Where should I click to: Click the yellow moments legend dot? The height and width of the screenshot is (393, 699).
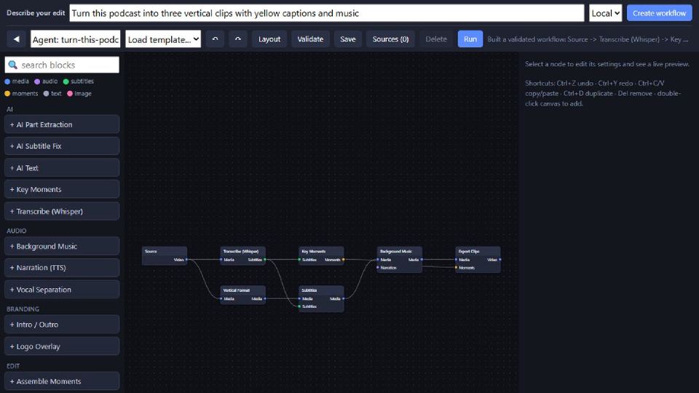click(7, 94)
